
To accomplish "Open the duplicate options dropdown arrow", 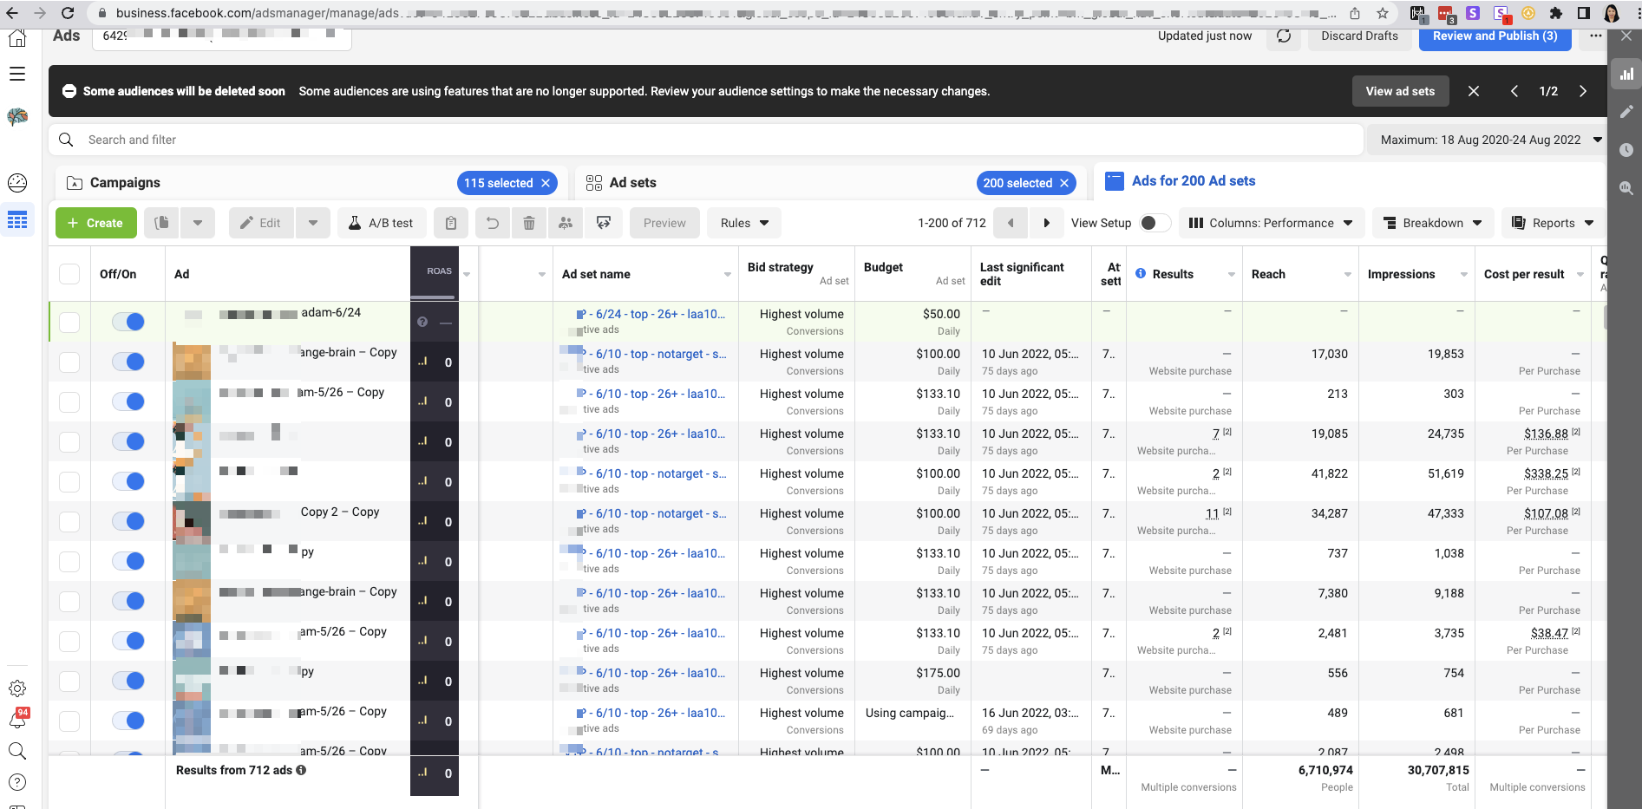I will click(x=198, y=223).
